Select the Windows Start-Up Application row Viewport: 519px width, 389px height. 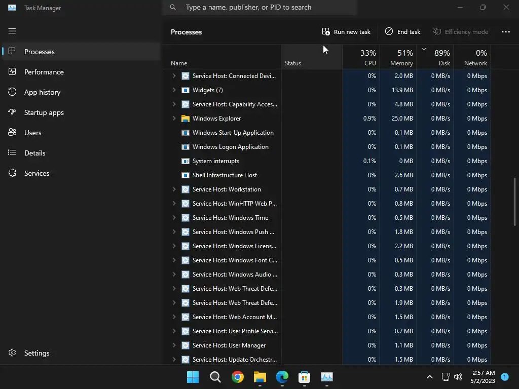click(327, 133)
